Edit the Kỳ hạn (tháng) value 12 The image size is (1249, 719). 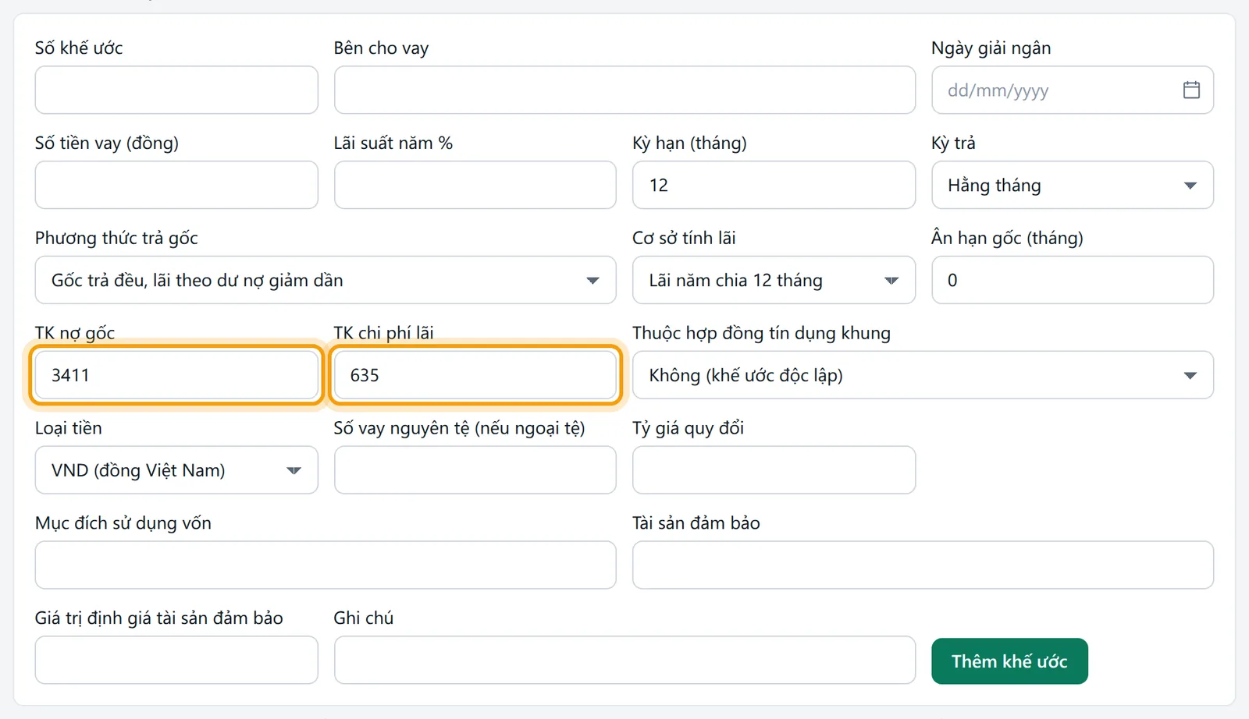point(774,185)
